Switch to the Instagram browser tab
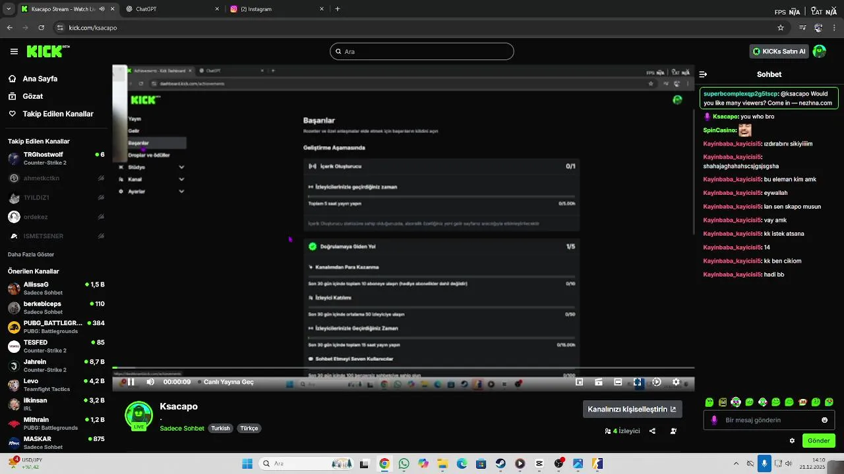 [x=277, y=9]
